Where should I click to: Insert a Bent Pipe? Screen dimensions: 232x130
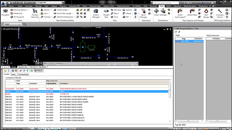point(116,10)
